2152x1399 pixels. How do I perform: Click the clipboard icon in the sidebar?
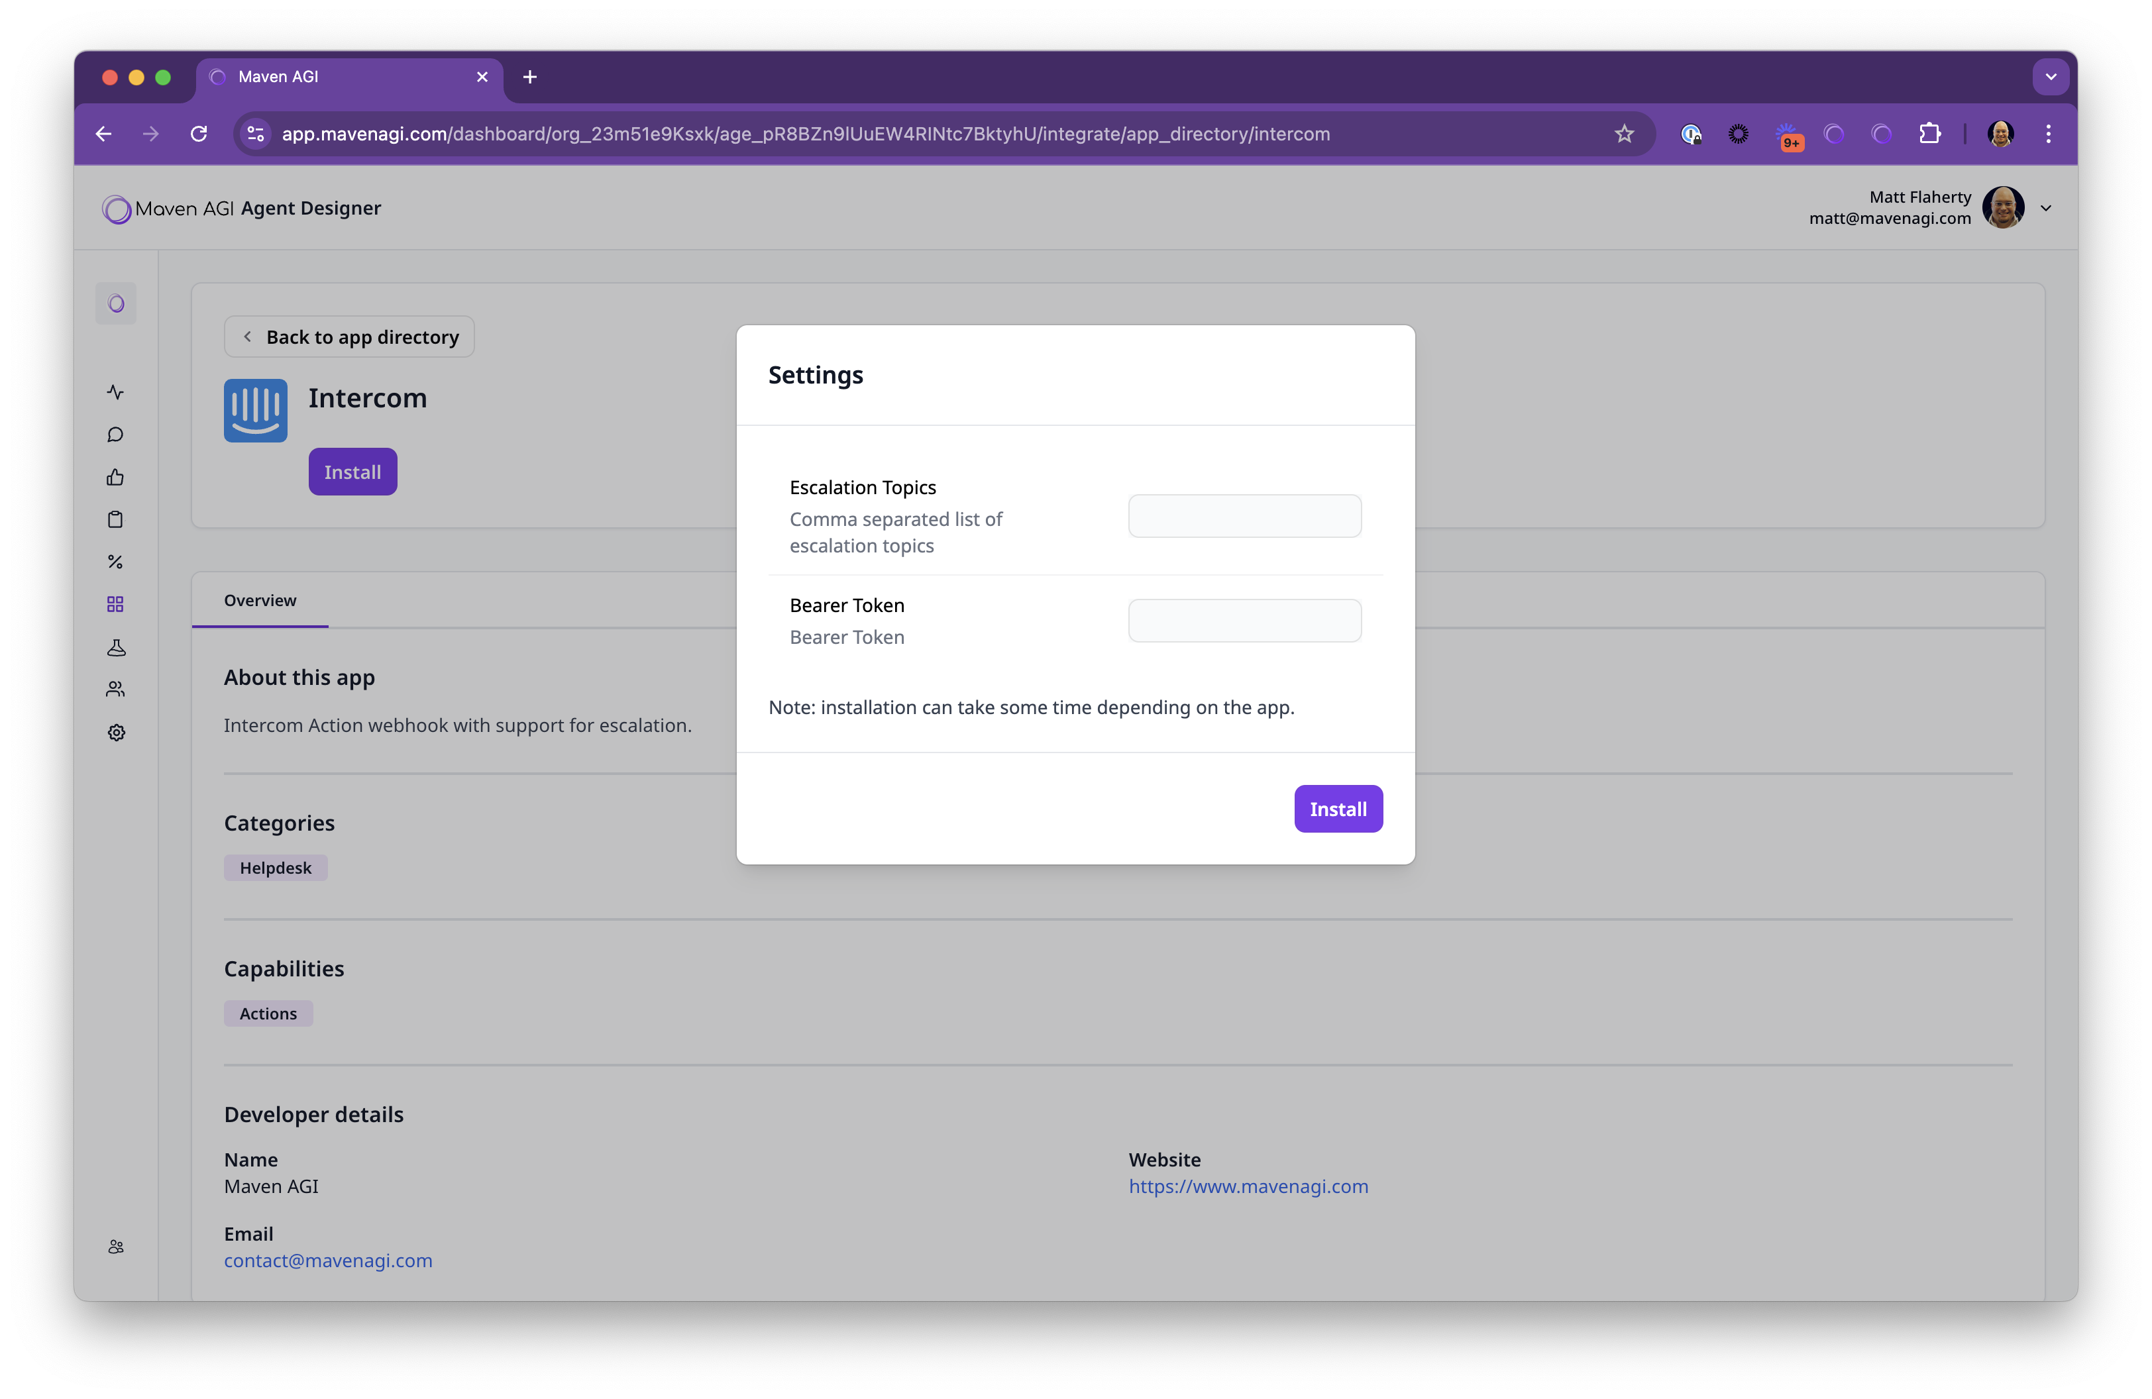116,519
